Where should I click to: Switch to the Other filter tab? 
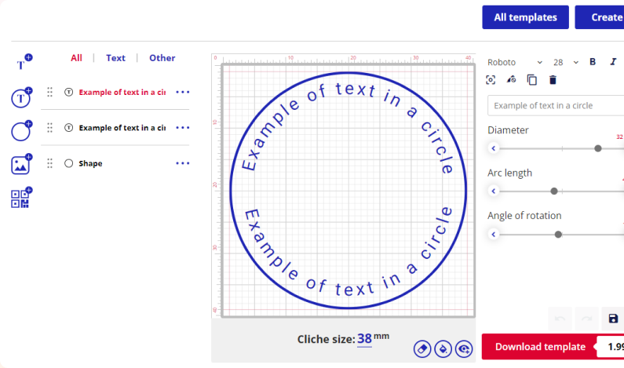[x=162, y=58]
